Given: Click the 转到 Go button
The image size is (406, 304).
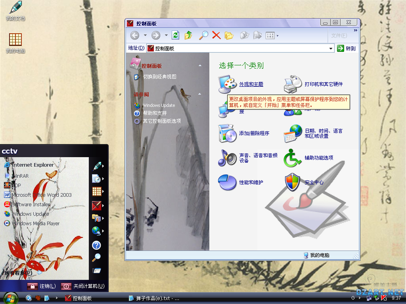Looking at the screenshot, I should point(346,48).
